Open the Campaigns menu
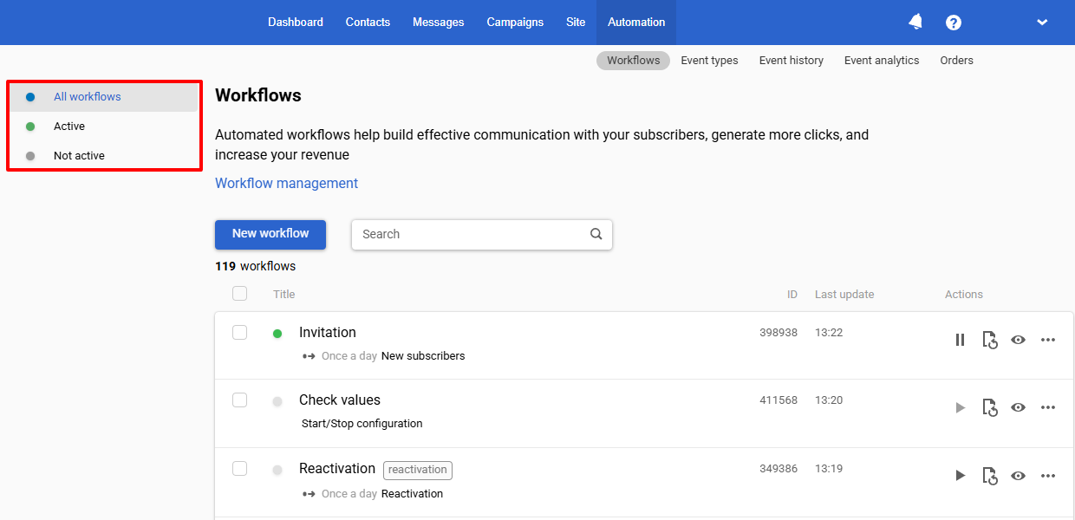This screenshot has width=1075, height=520. coord(515,23)
